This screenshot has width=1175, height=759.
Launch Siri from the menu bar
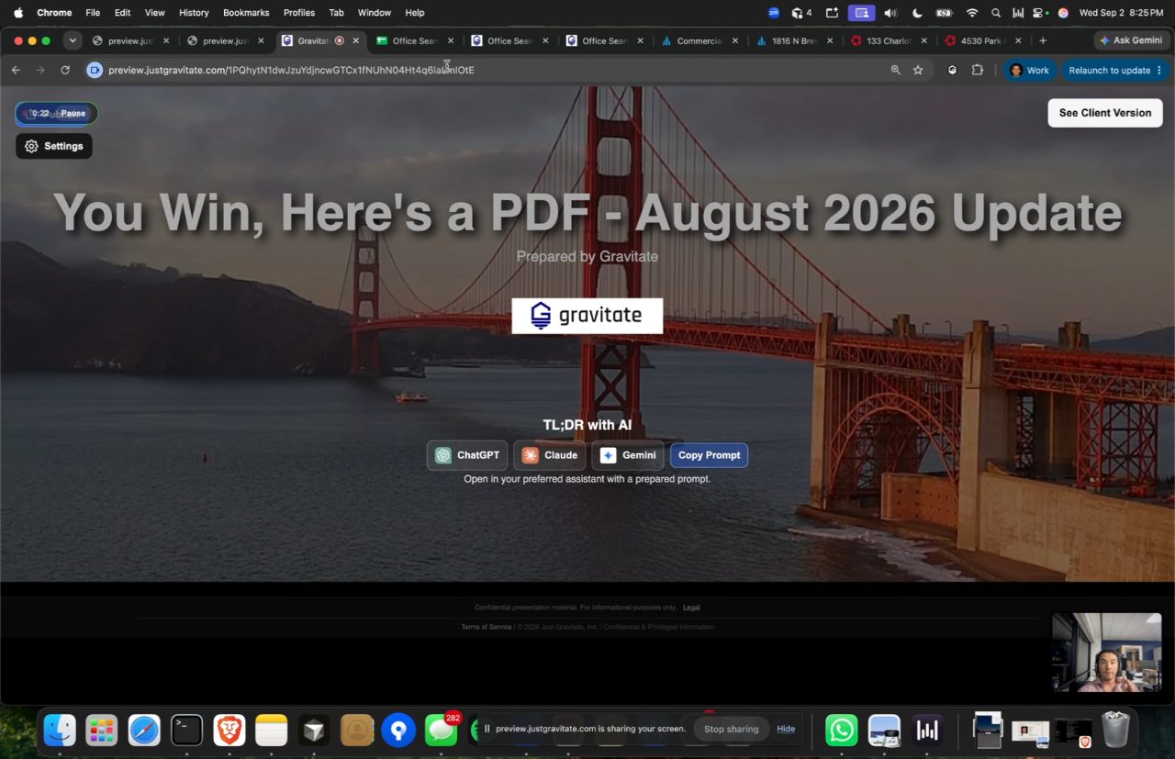point(1063,13)
